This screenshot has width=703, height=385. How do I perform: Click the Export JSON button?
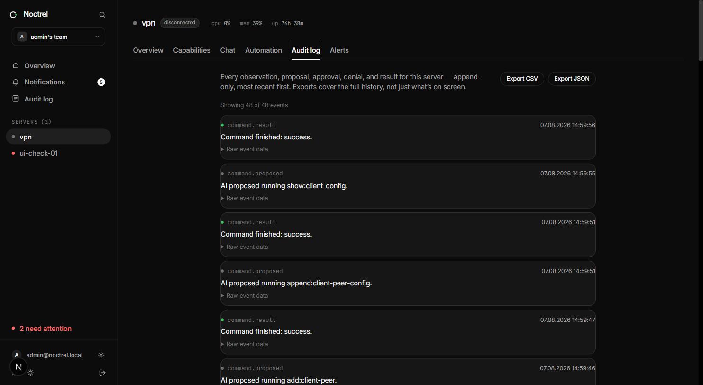[572, 79]
